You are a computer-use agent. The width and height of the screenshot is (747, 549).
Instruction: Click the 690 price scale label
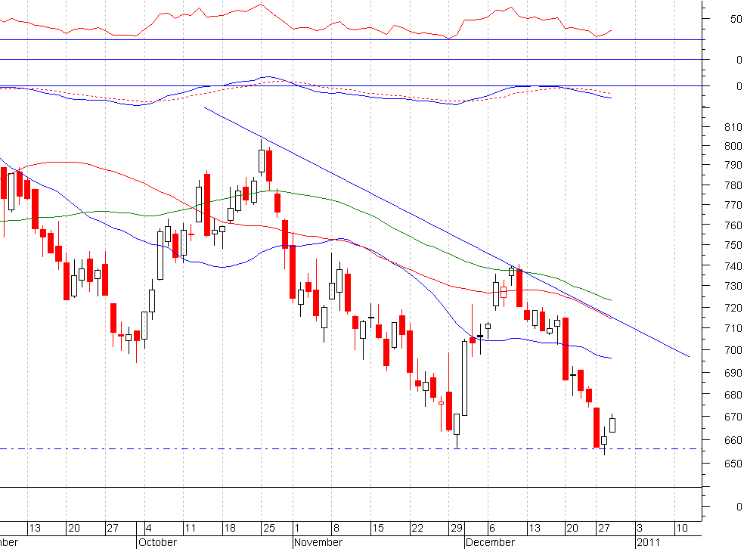click(x=733, y=373)
